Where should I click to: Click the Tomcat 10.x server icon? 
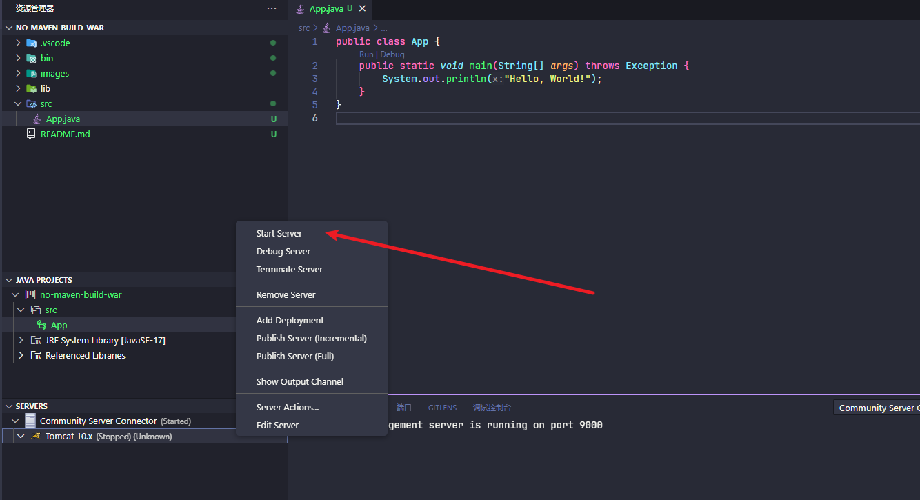coord(36,437)
